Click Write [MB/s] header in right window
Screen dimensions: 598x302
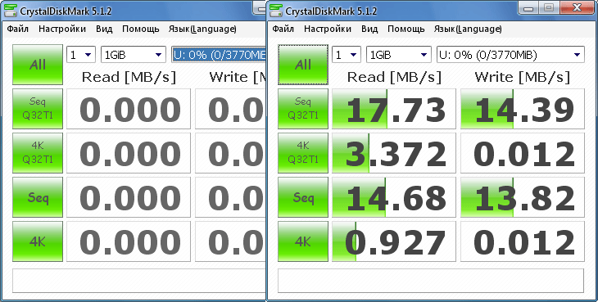pos(523,77)
